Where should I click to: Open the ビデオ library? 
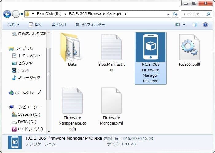coord(21,70)
